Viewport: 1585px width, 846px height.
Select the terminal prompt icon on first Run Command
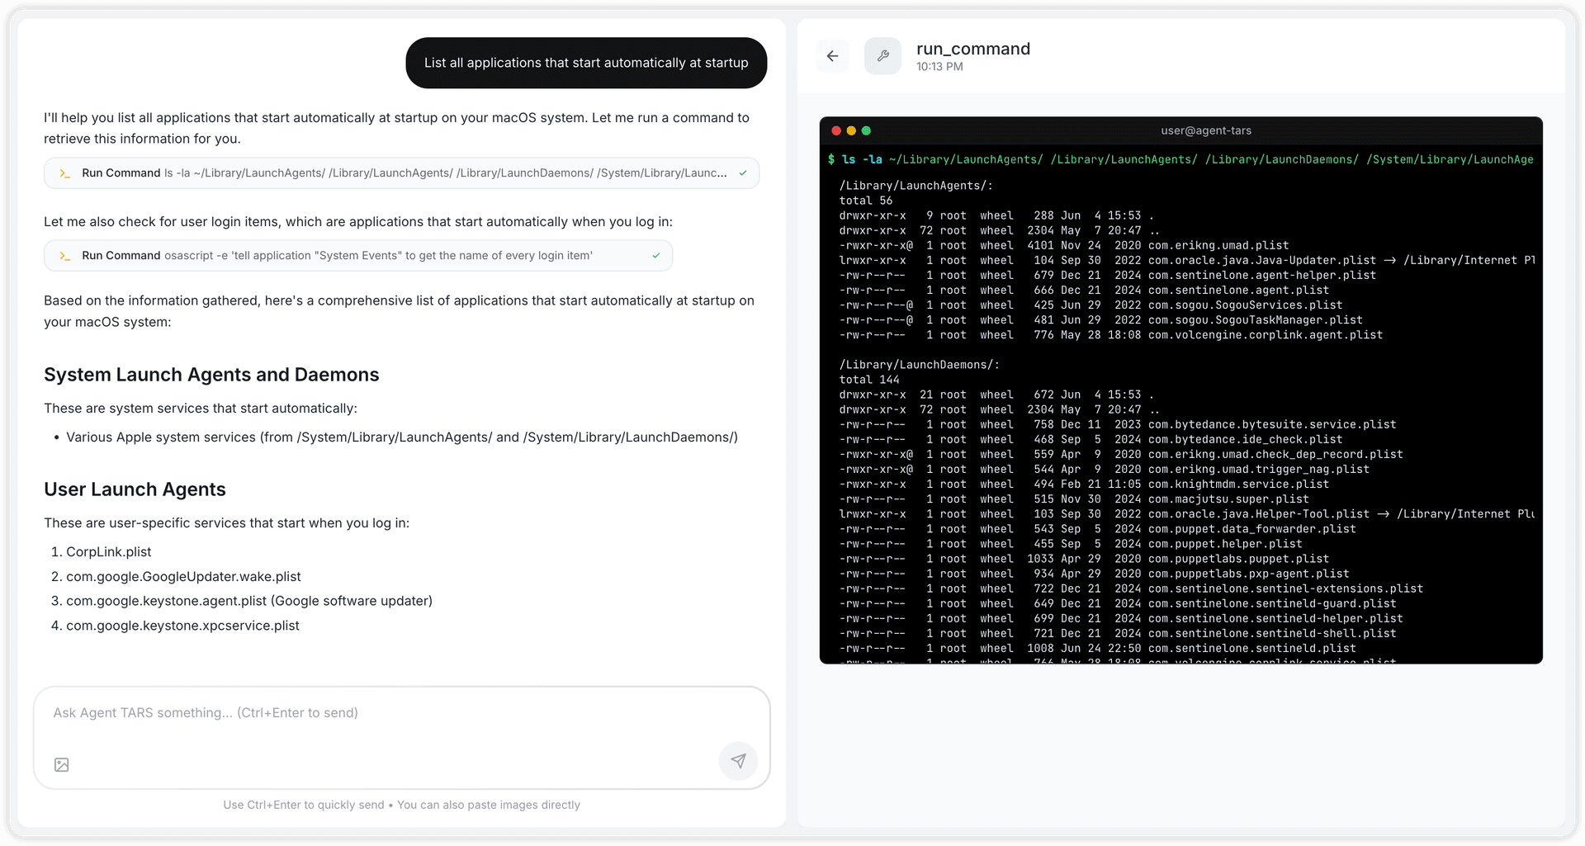coord(65,173)
